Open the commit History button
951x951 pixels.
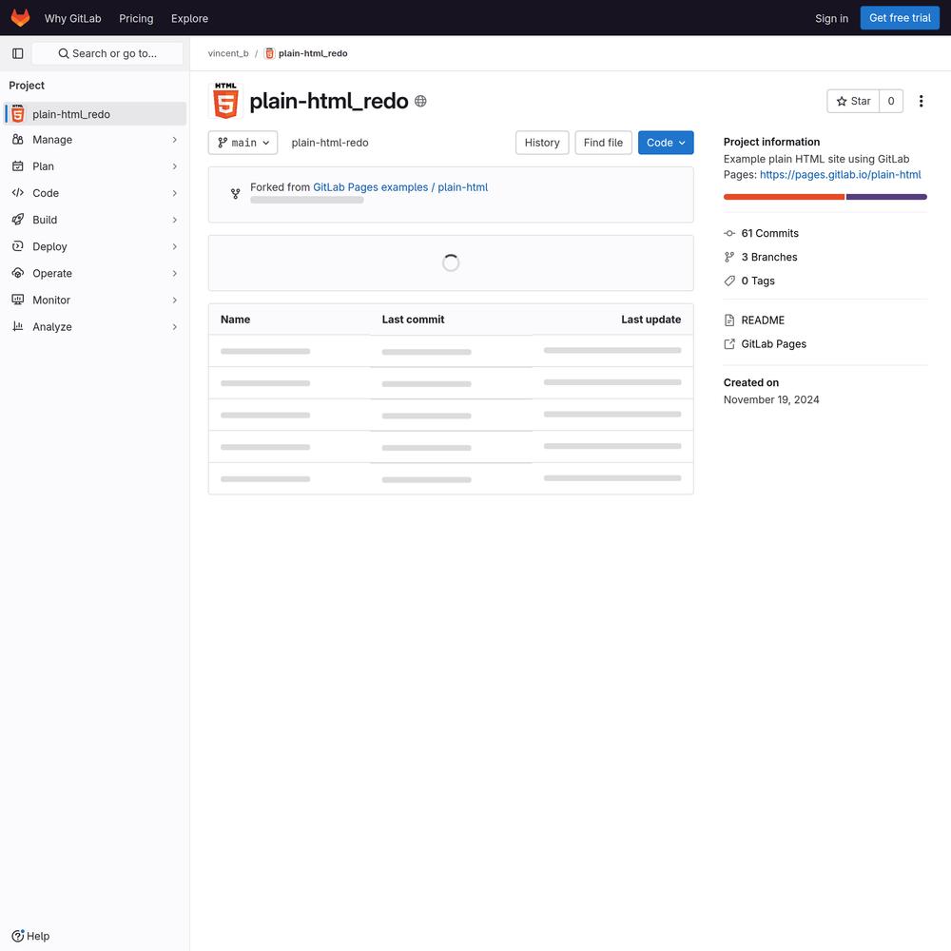(542, 143)
